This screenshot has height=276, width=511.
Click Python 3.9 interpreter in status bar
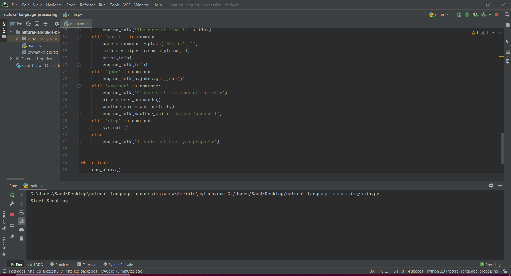pyautogui.click(x=463, y=271)
